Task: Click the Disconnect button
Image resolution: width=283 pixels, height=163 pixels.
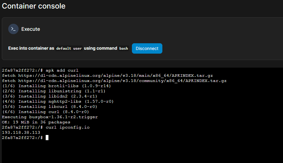Action: tap(147, 48)
